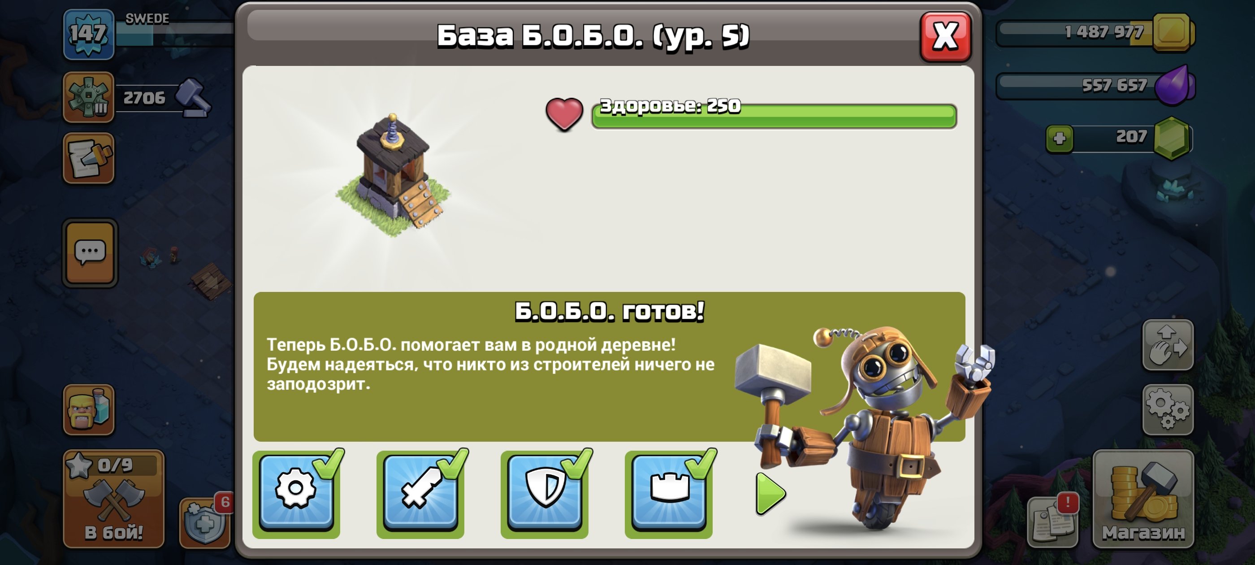Open the clan notes scroll icon
The height and width of the screenshot is (565, 1255).
[89, 158]
